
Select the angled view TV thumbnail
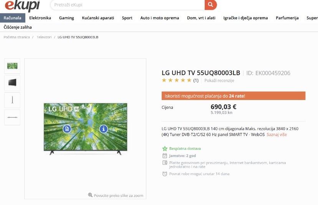tap(12, 83)
